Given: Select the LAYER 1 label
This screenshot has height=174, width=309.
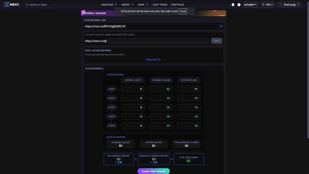Looking at the screenshot, I should (x=111, y=89).
